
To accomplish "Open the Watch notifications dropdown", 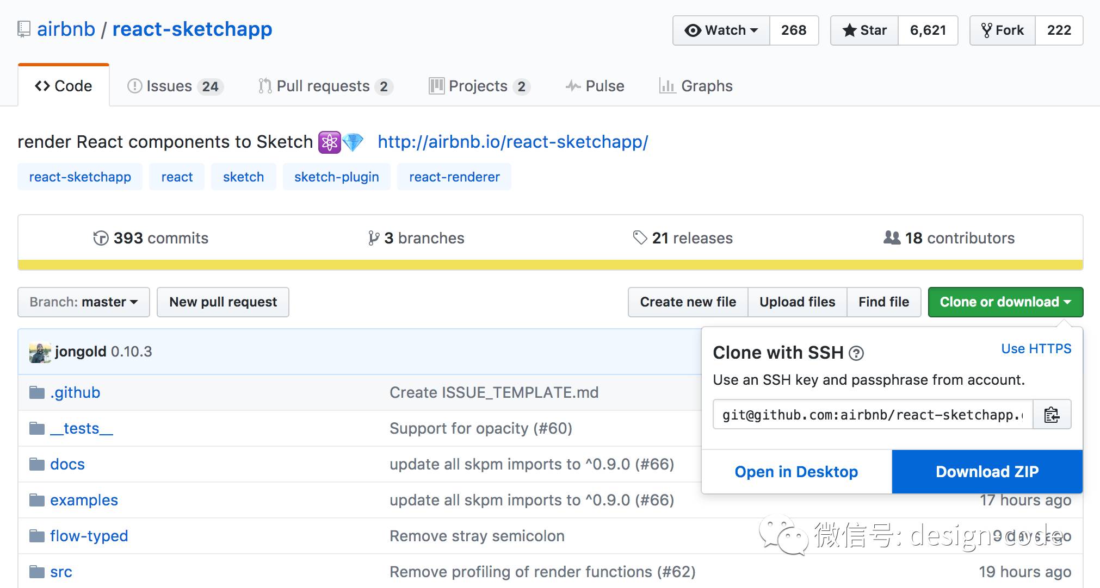I will click(x=721, y=30).
